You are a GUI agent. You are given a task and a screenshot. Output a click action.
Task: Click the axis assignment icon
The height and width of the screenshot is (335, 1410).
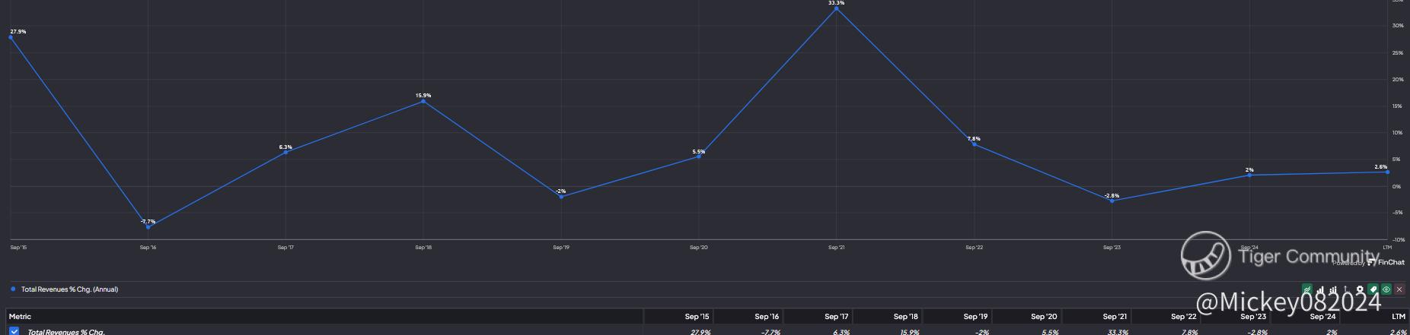point(1347,289)
